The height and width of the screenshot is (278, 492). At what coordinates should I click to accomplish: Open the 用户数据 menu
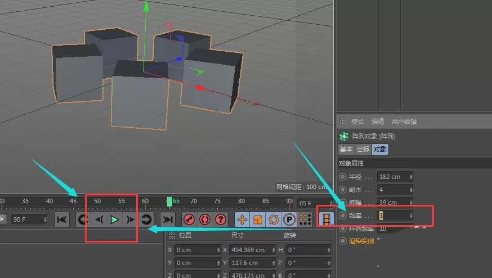tap(404, 122)
